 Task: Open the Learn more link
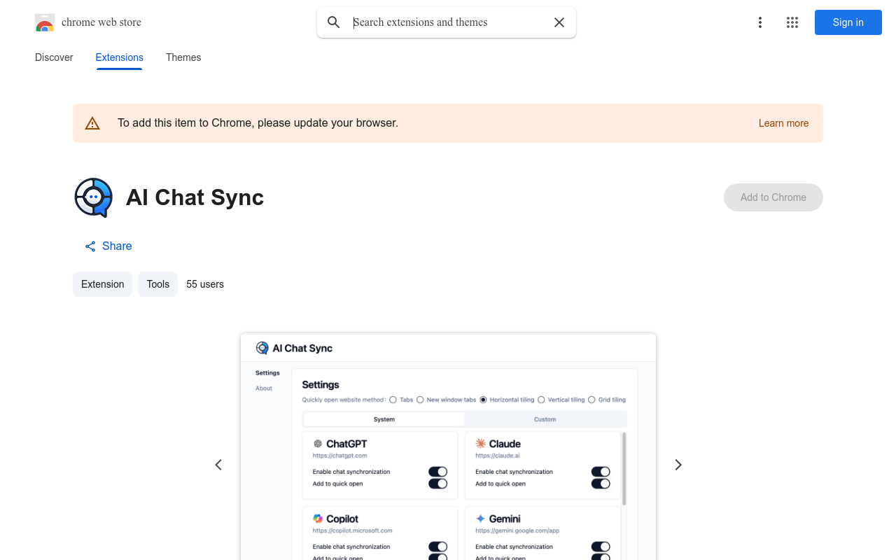coord(783,123)
